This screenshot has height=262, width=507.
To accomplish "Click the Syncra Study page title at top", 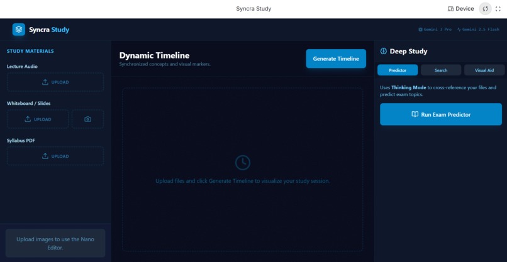I will [253, 9].
